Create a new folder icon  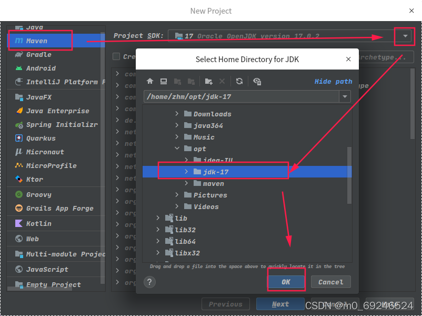click(208, 81)
